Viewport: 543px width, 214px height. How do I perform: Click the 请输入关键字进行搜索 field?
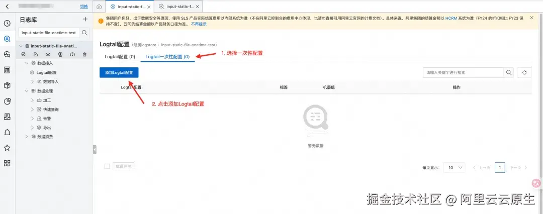(x=463, y=72)
